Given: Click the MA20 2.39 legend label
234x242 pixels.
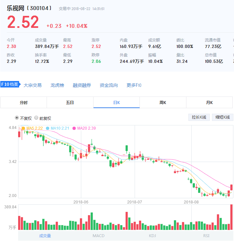Looking at the screenshot, I should [86, 128].
